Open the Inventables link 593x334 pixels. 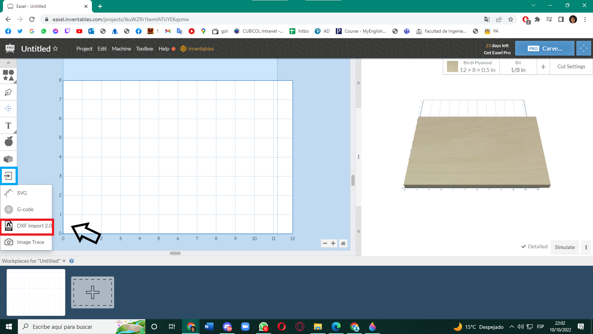(x=197, y=49)
